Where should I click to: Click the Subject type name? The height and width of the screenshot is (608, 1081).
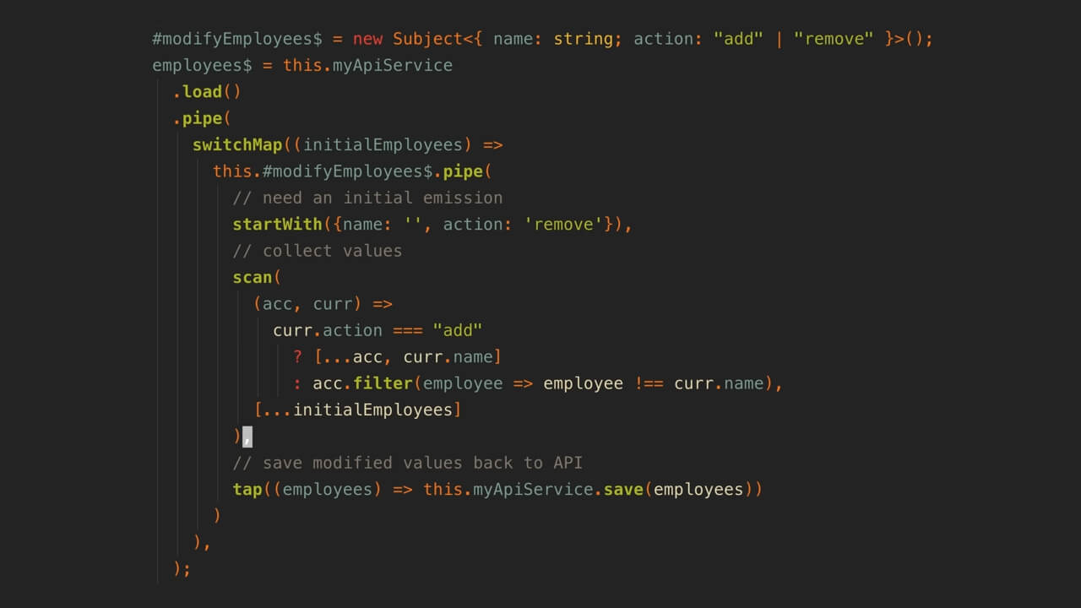(x=427, y=39)
